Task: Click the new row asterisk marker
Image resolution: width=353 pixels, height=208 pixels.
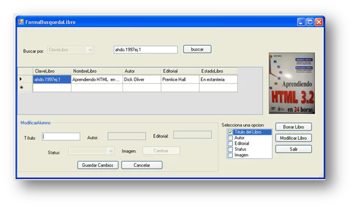Action: point(22,87)
